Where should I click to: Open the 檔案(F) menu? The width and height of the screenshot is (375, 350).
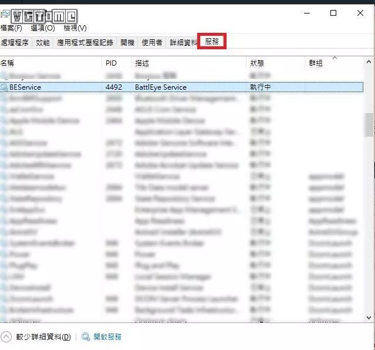[11, 28]
